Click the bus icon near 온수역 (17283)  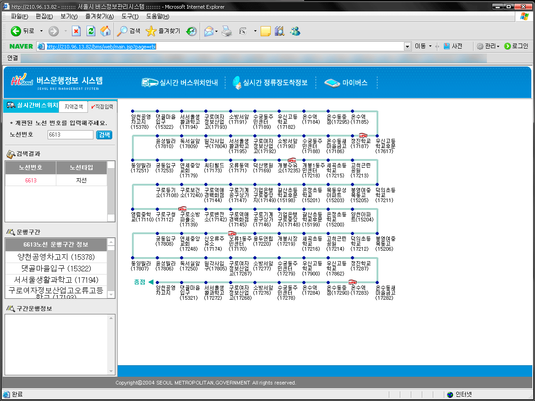(352, 282)
